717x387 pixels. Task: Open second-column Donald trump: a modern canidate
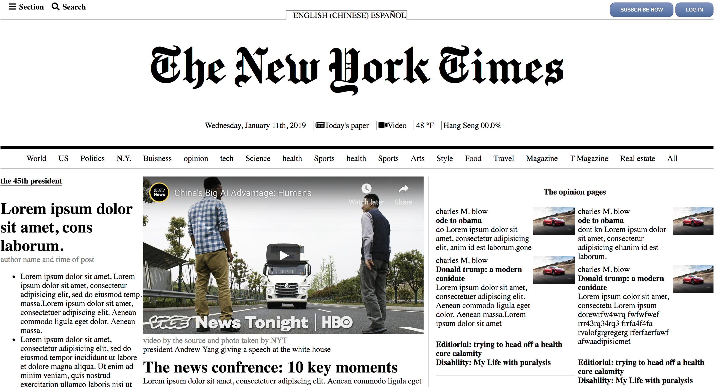tap(621, 283)
